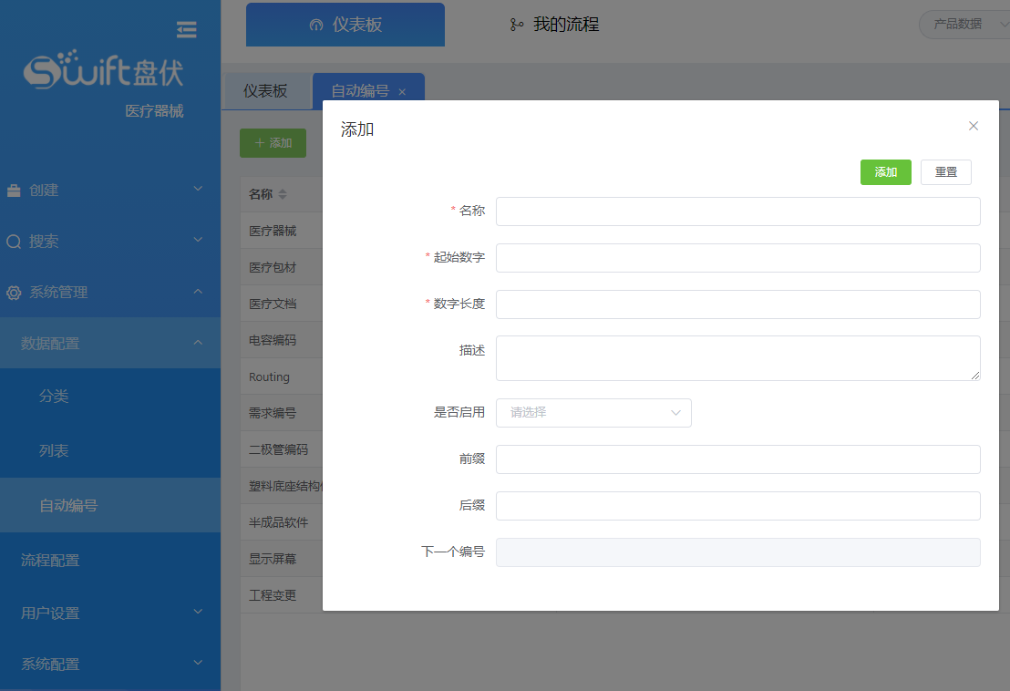This screenshot has width=1010, height=691.
Task: Open the 是否启用 dropdown
Action: (x=593, y=413)
